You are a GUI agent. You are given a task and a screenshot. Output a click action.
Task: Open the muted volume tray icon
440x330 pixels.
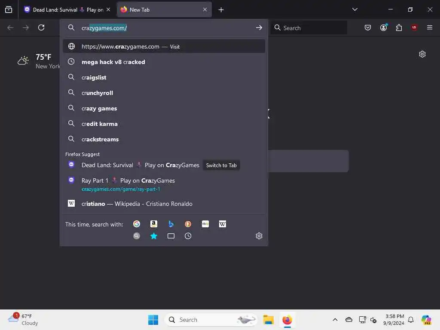pyautogui.click(x=373, y=320)
